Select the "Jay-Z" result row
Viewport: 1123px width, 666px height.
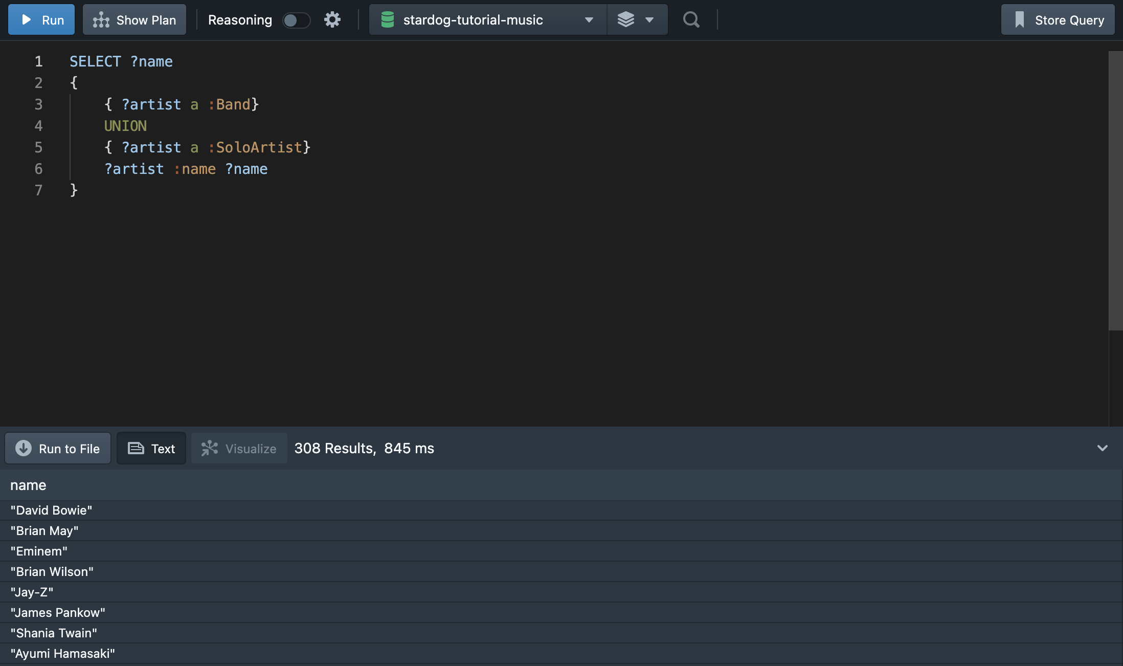click(561, 592)
